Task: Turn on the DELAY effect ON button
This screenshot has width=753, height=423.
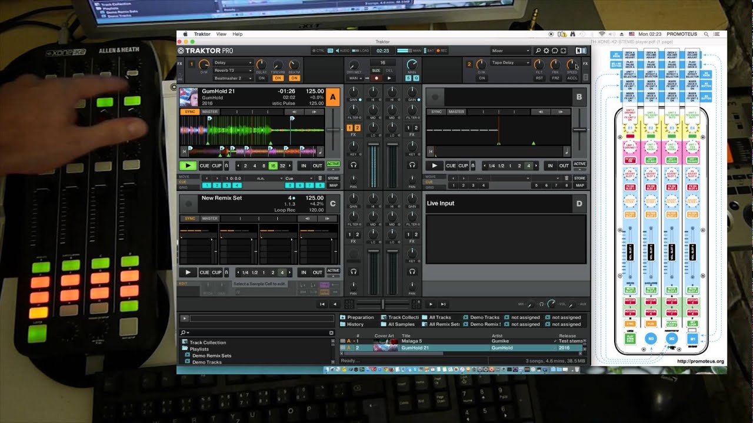Action: click(x=261, y=78)
